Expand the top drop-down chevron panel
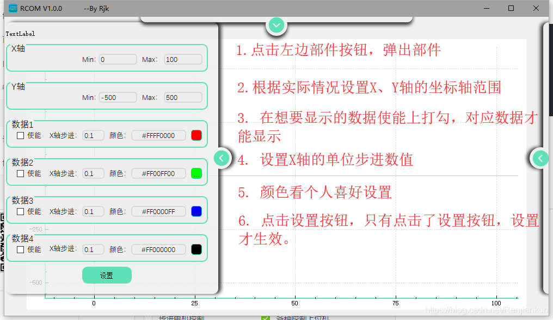This screenshot has height=320, width=553. tap(276, 26)
